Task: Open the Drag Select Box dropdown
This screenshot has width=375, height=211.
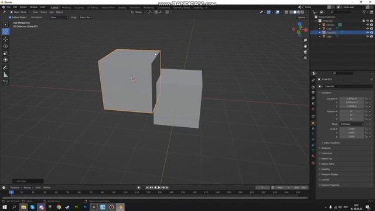Action: [86, 18]
